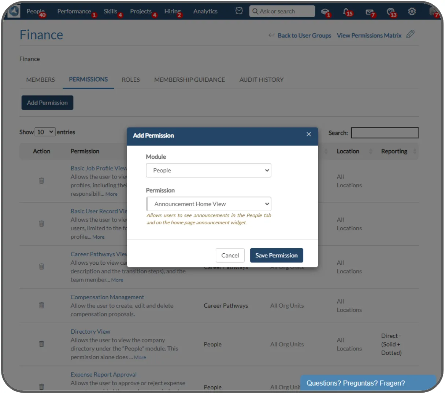This screenshot has height=393, width=445.
Task: Open the Compensation Management permission link
Action: (107, 297)
